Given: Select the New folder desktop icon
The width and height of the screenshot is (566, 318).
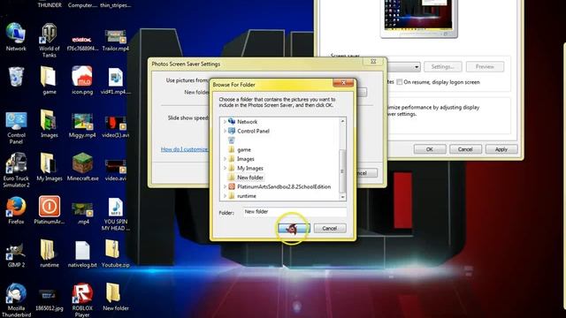Looking at the screenshot, I should pyautogui.click(x=116, y=297).
